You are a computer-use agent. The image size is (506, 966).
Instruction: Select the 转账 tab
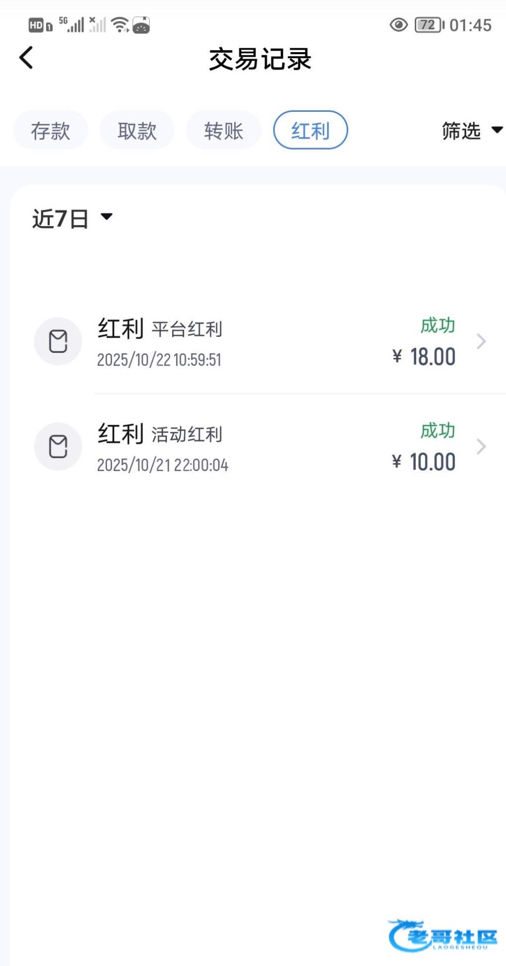pos(224,131)
